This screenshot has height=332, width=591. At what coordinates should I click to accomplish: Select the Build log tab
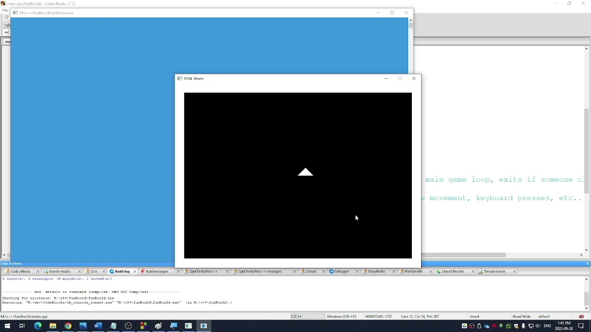tap(122, 272)
